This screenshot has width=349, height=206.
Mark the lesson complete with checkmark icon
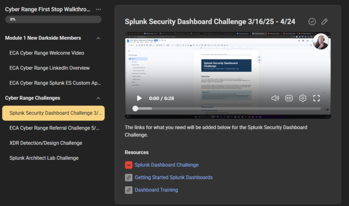click(x=312, y=22)
